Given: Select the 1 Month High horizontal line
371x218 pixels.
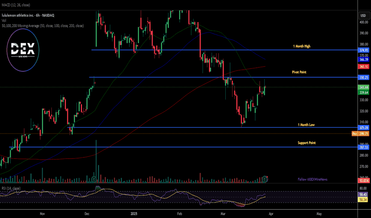Looking at the screenshot, I should point(224,50).
